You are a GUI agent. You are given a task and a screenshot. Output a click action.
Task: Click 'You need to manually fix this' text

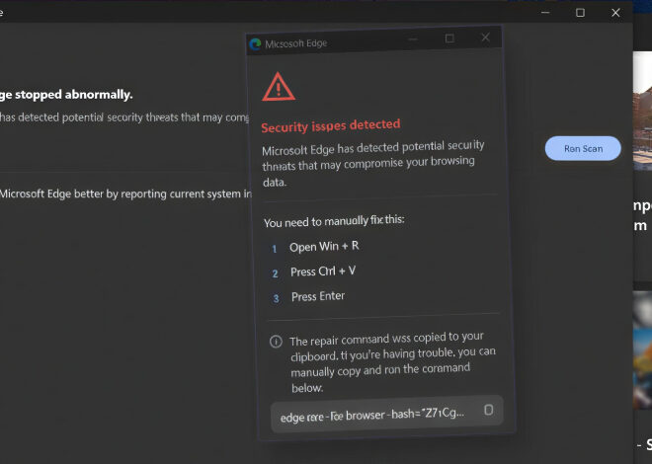point(334,221)
